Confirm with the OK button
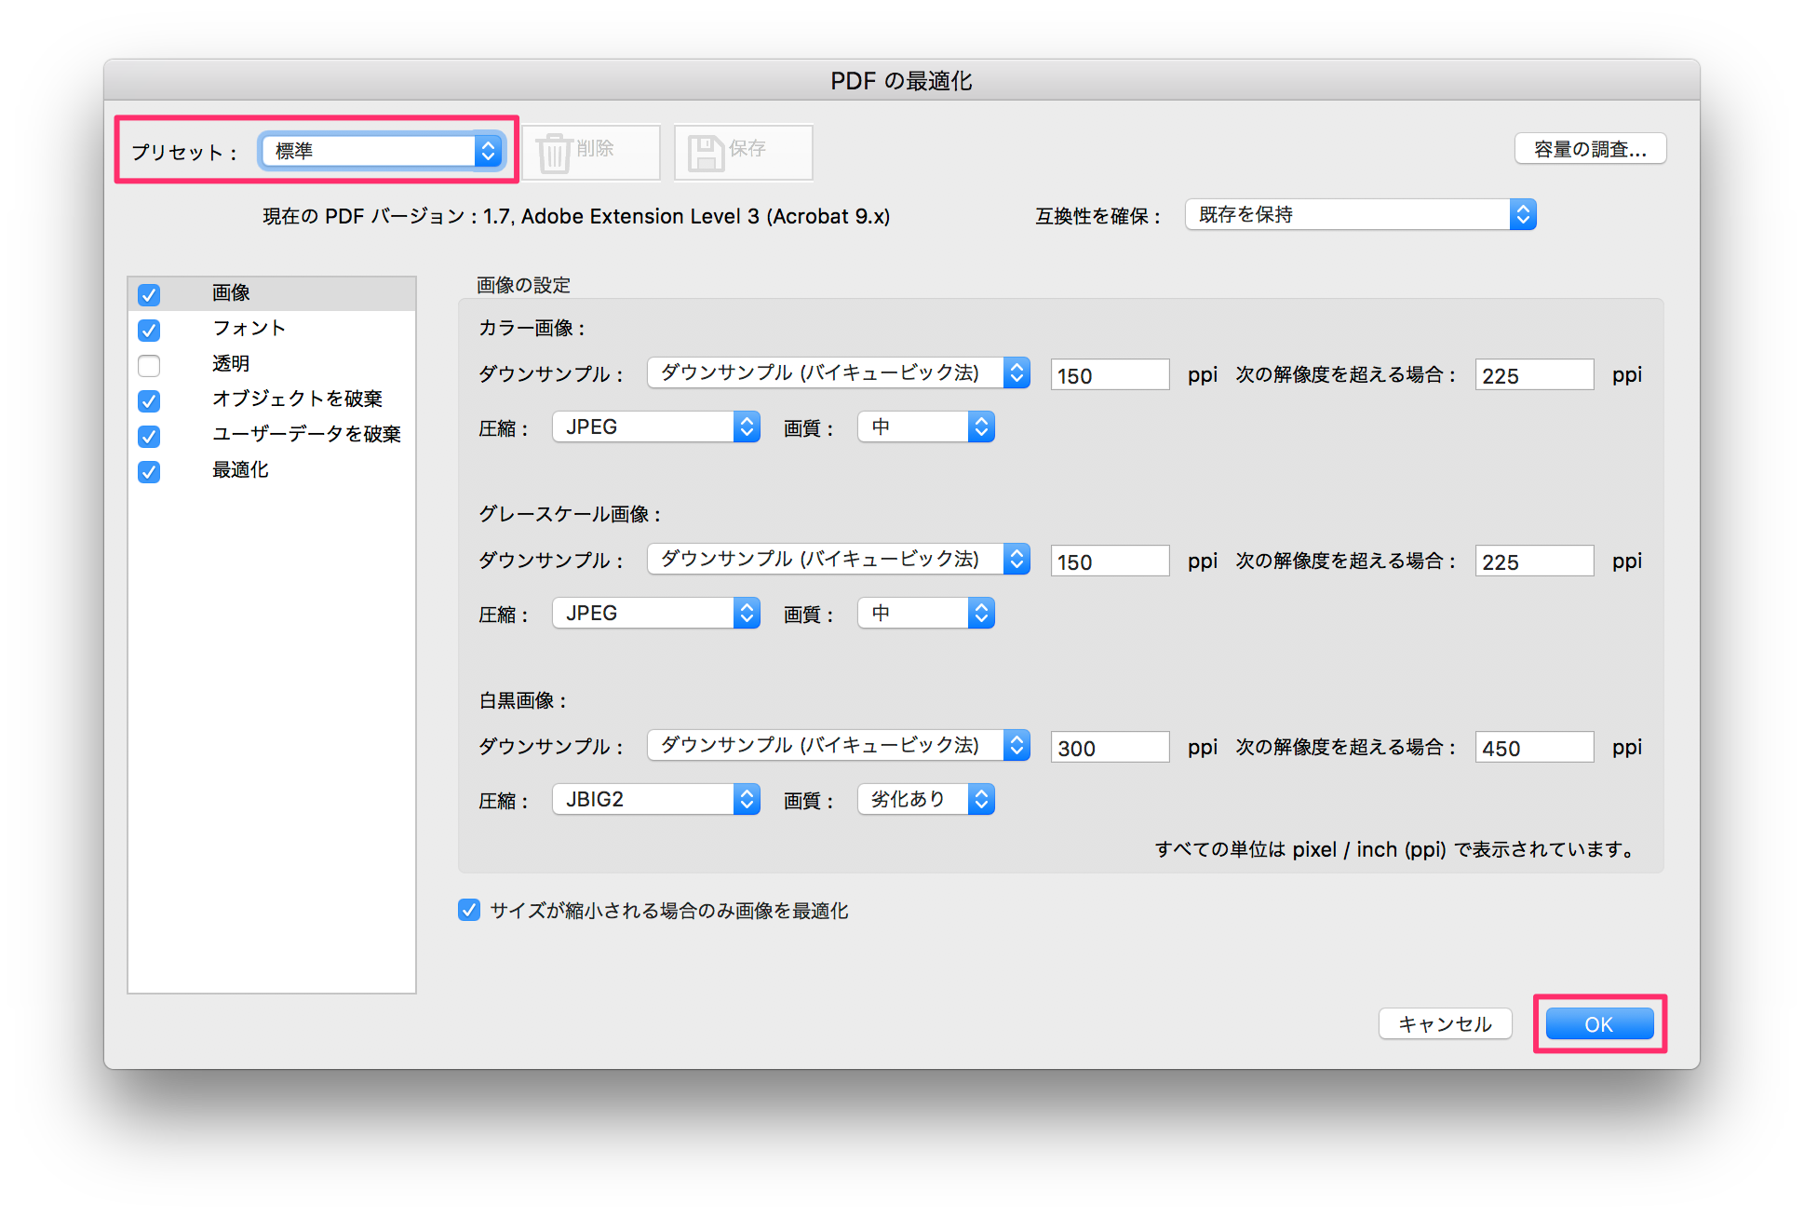This screenshot has width=1804, height=1218. click(1599, 1024)
